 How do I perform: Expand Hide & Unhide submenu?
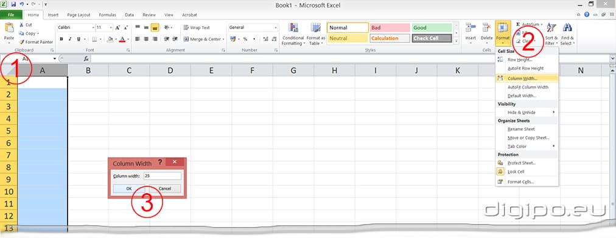[x=527, y=112]
